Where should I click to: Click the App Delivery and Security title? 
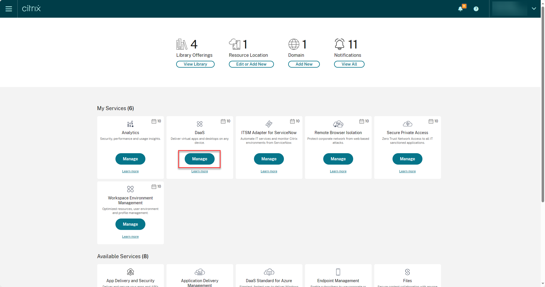pyautogui.click(x=130, y=281)
